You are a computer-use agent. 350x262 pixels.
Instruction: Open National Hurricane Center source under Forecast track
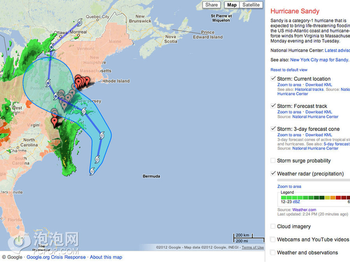tap(315, 117)
